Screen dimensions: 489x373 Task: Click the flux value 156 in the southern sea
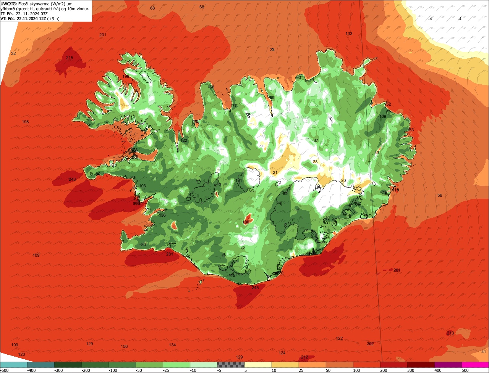(124, 347)
